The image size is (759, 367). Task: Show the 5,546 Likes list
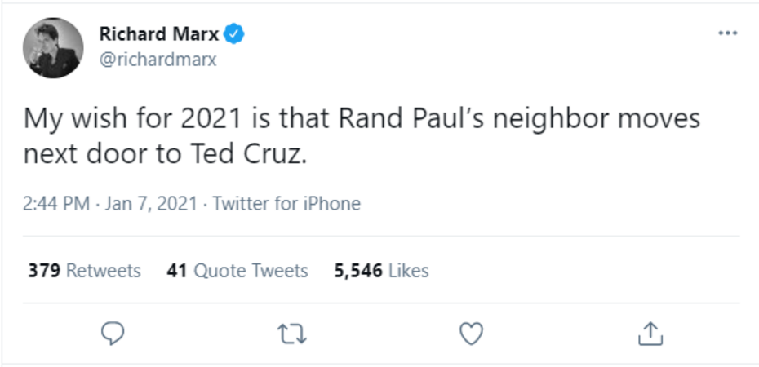coord(381,271)
